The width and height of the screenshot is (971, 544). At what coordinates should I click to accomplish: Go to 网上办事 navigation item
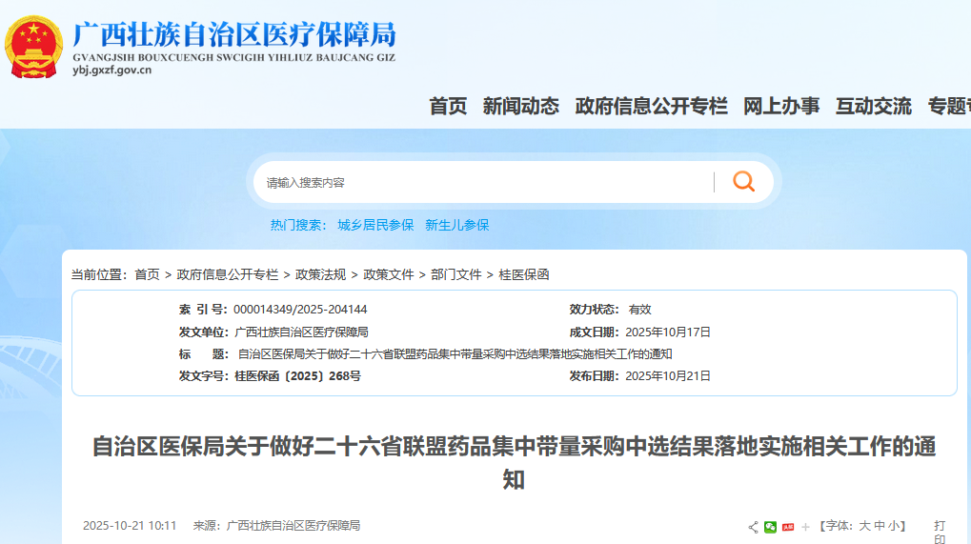(781, 106)
